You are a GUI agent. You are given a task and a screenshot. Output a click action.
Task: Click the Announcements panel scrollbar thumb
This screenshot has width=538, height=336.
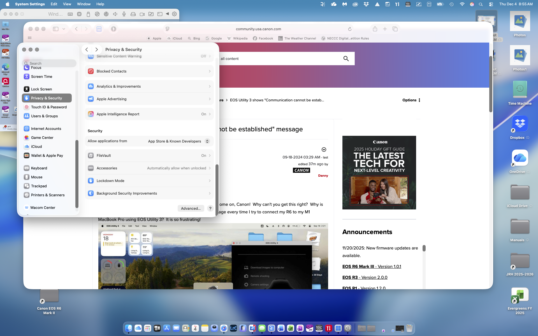click(x=424, y=248)
